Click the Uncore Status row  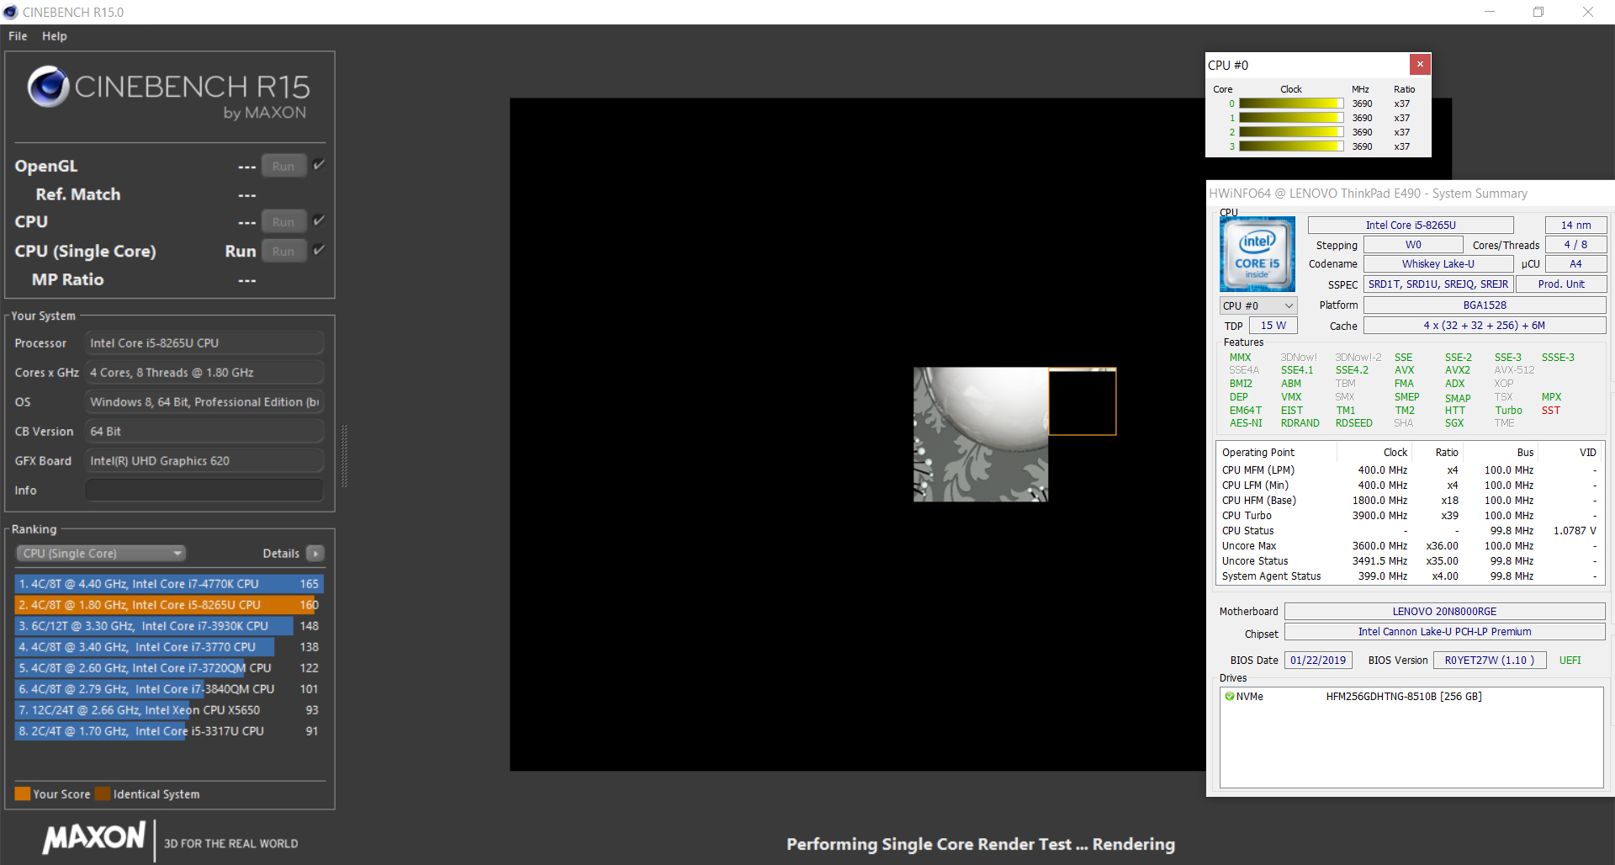click(1409, 561)
